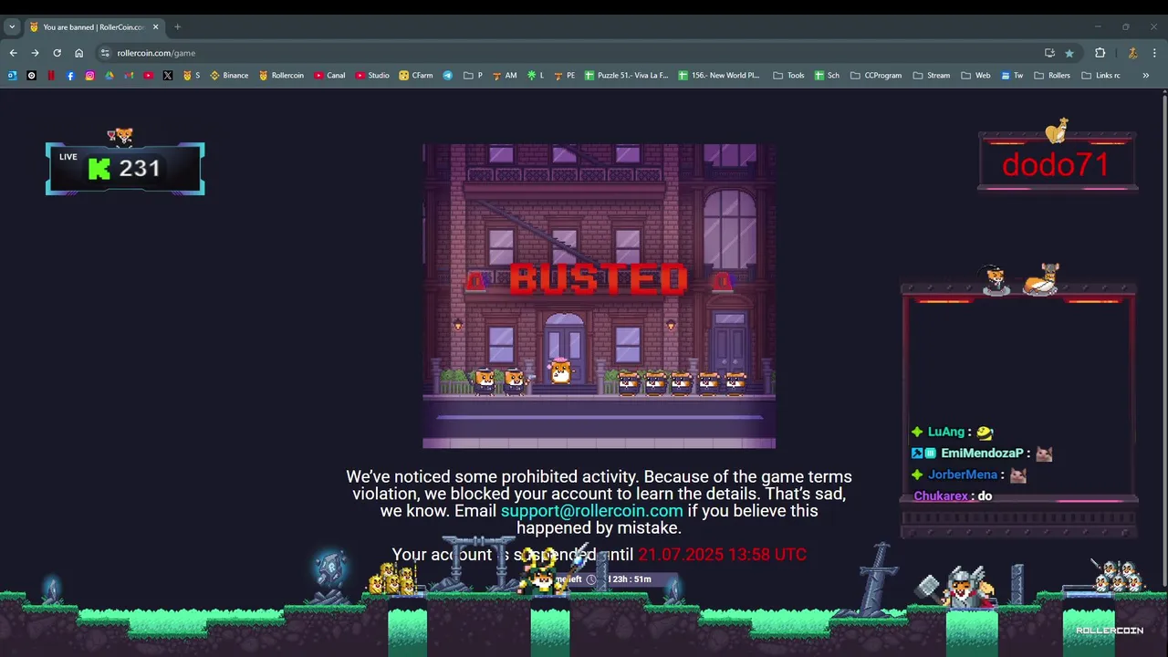The width and height of the screenshot is (1168, 657).
Task: Open the Chrome profile avatar
Action: [x=1132, y=53]
